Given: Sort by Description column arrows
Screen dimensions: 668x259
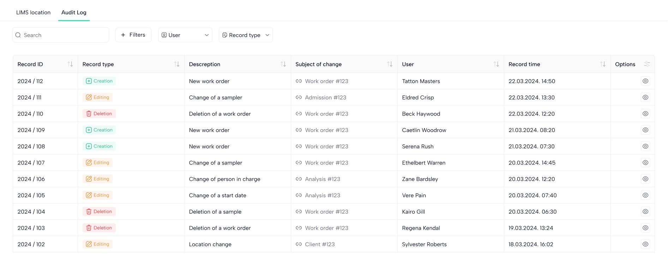Looking at the screenshot, I should point(283,64).
